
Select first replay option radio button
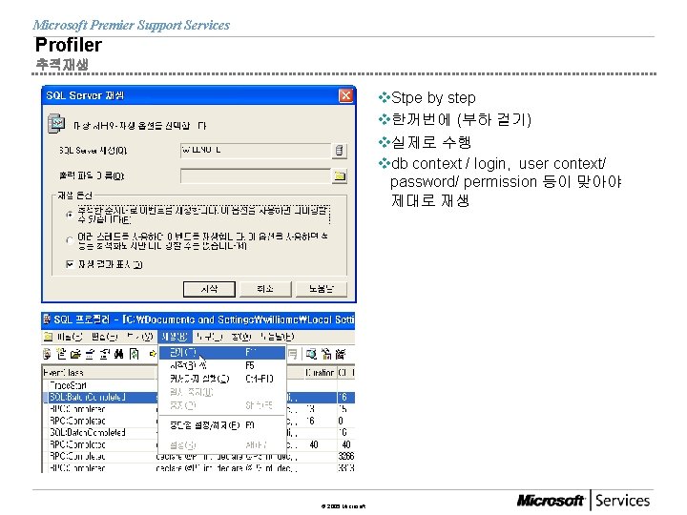[70, 215]
